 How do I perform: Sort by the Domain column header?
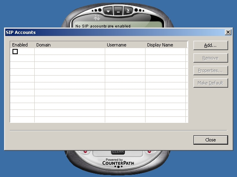pos(70,45)
